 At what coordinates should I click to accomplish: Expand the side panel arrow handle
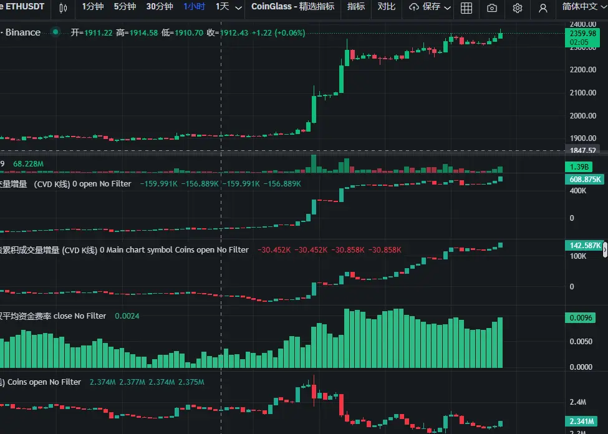[605, 250]
